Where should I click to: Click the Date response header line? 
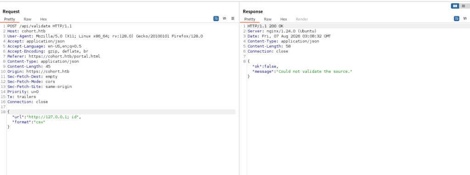(x=289, y=36)
